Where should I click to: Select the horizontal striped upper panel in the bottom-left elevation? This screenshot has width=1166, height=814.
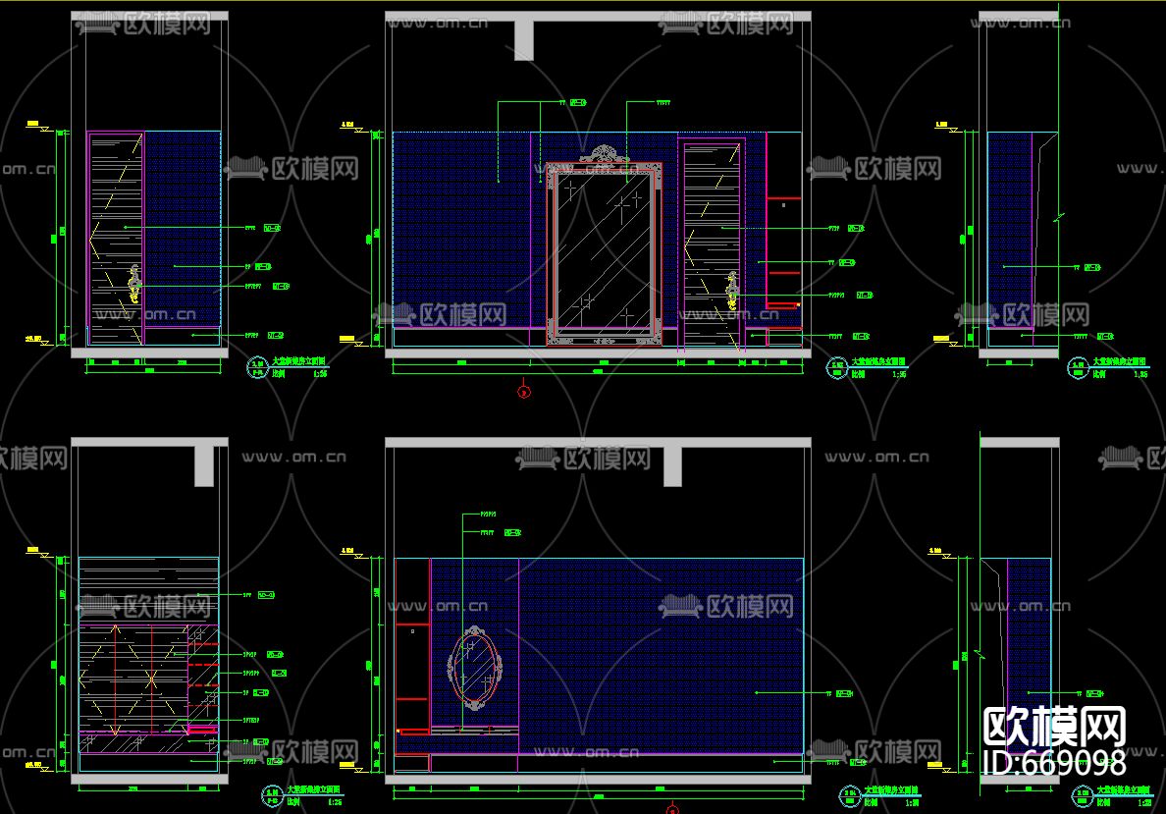click(149, 591)
